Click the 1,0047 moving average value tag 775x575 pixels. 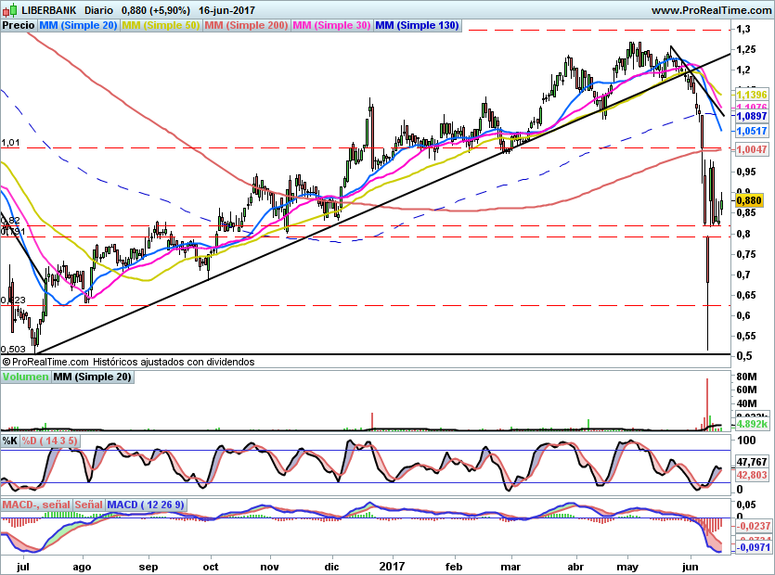752,149
